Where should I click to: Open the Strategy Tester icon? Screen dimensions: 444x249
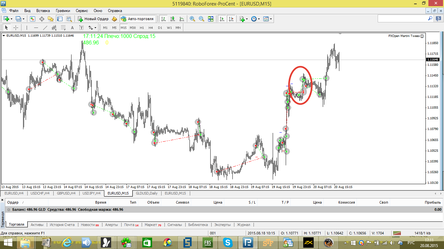tap(69, 19)
